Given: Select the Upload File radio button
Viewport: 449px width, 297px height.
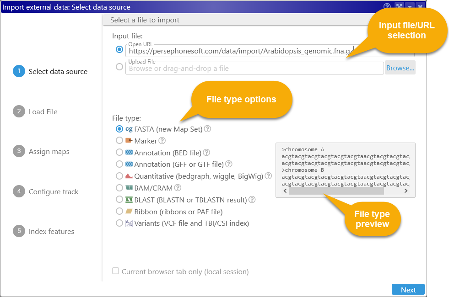Looking at the screenshot, I should [119, 67].
